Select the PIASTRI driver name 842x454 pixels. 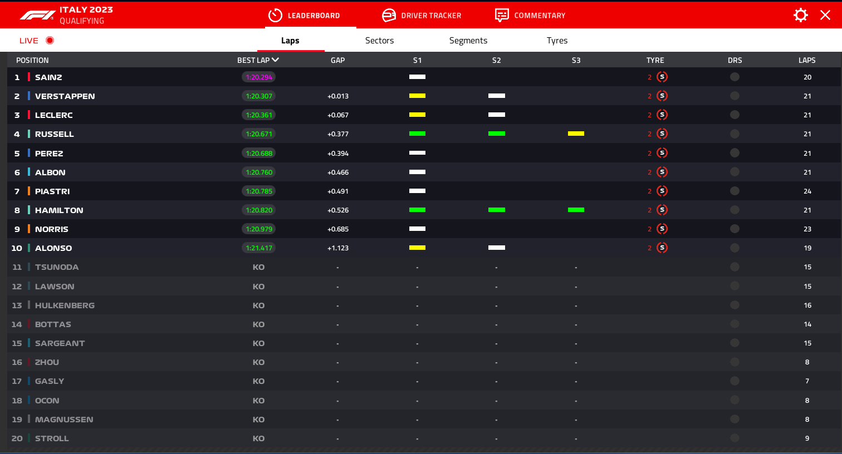[52, 191]
